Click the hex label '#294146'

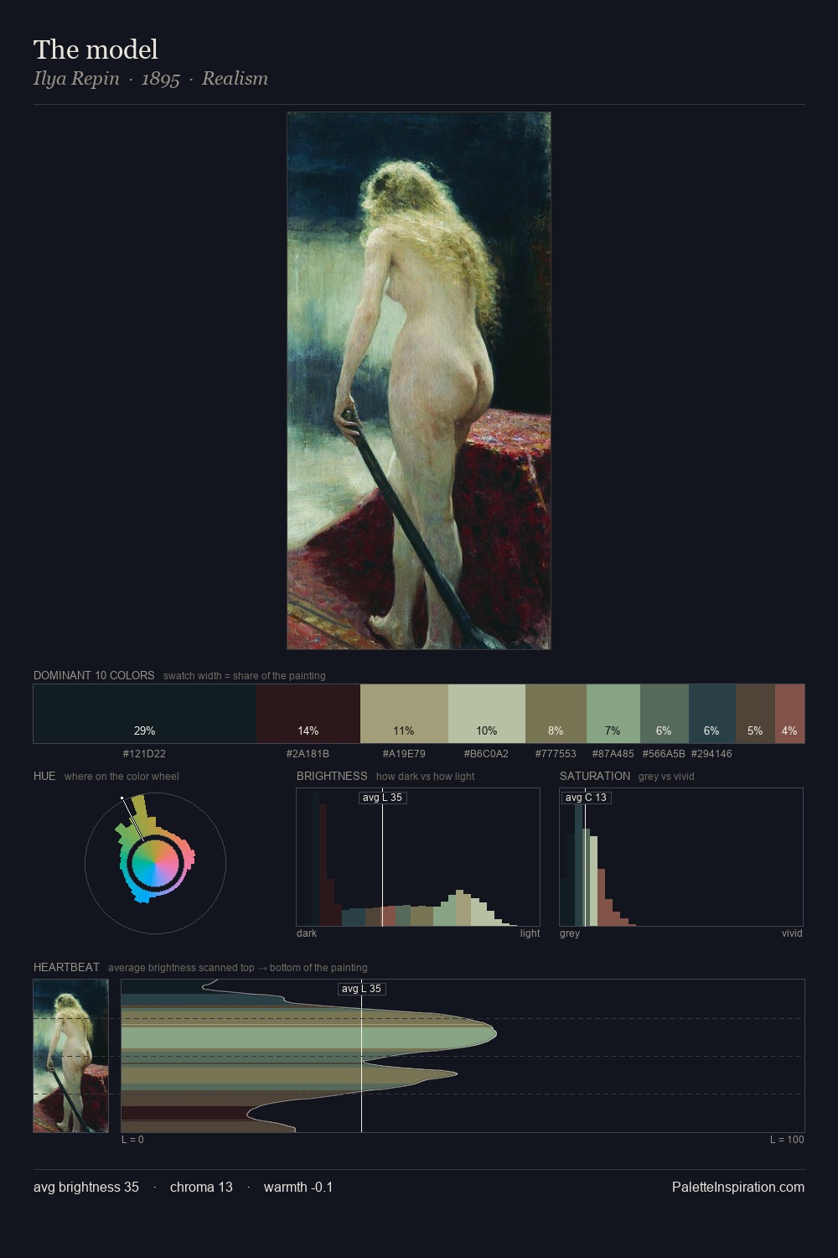point(711,754)
